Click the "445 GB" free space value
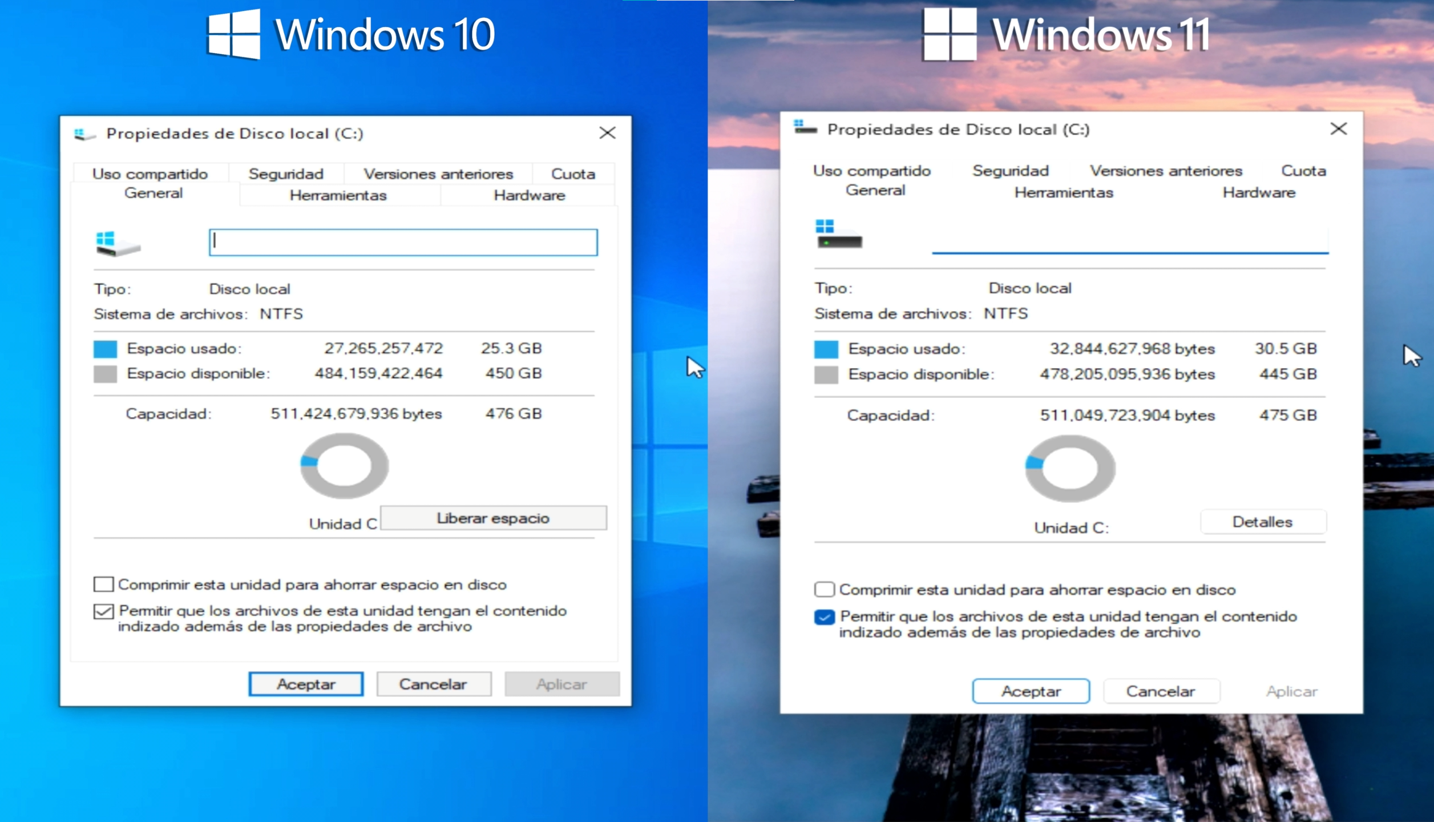 pyautogui.click(x=1288, y=374)
